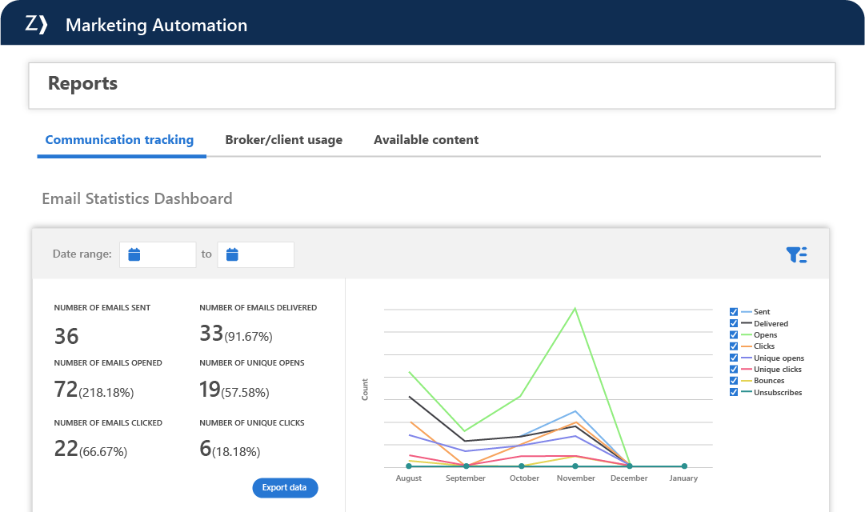Image resolution: width=865 pixels, height=512 pixels.
Task: Switch to Communication tracking tab
Action: pyautogui.click(x=119, y=140)
